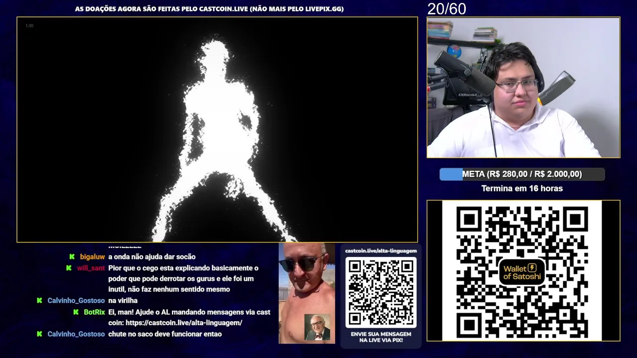
Task: Click the donation notice banner text at top
Action: [x=210, y=9]
